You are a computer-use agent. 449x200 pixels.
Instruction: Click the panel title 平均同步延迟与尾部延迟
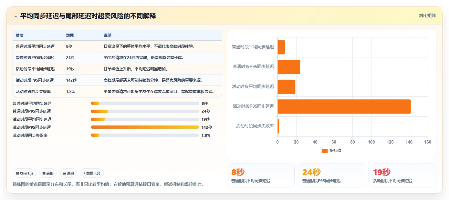88,16
